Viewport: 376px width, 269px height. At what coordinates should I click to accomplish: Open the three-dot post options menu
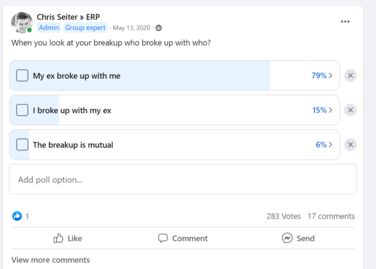pyautogui.click(x=345, y=21)
